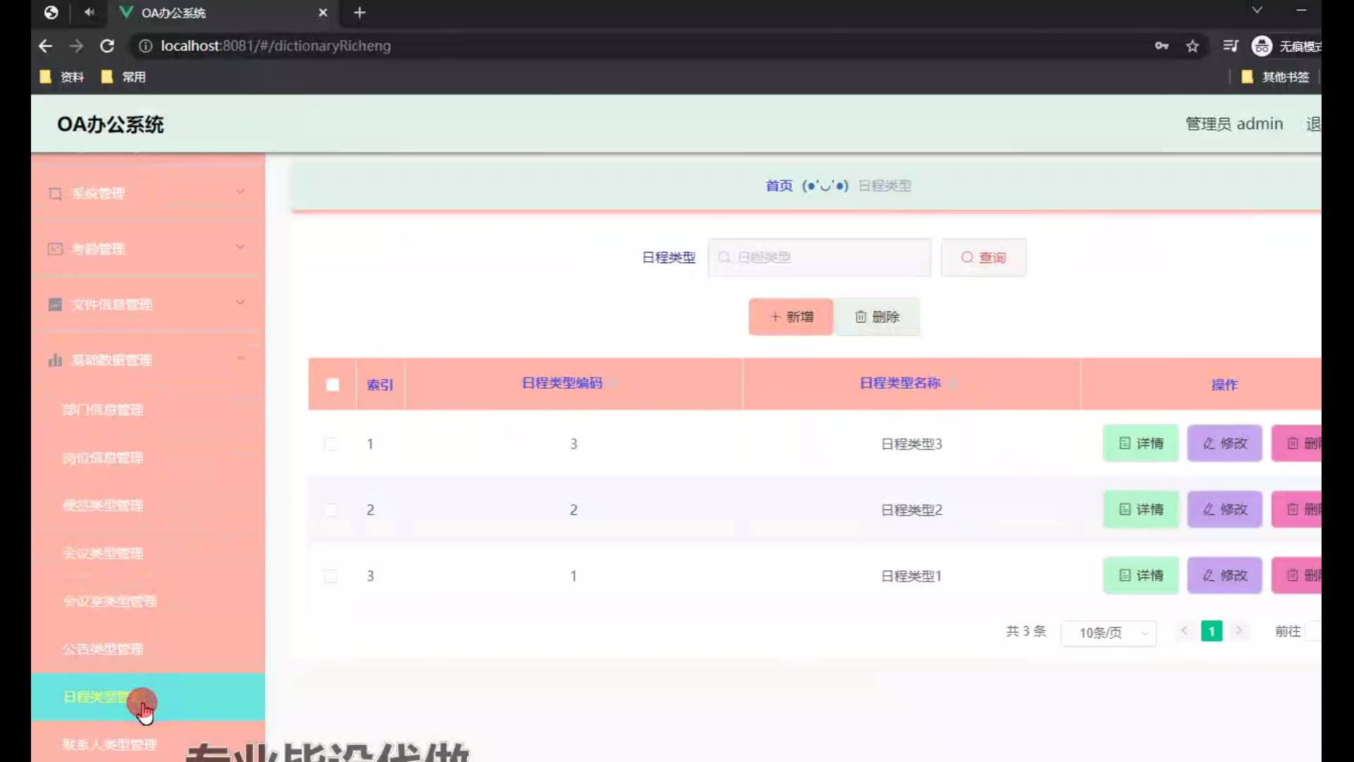The height and width of the screenshot is (762, 1354).
Task: Expand the 系统管理 menu chevron
Action: tap(240, 192)
